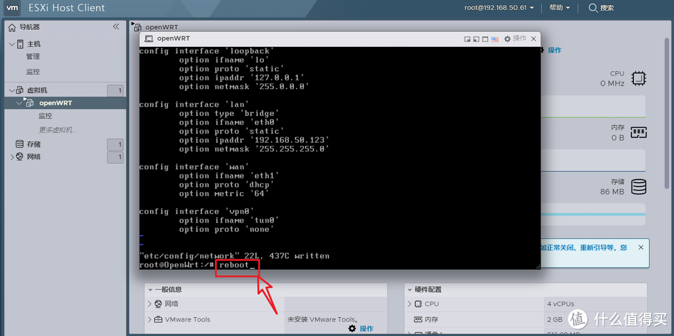Image resolution: width=674 pixels, height=336 pixels.
Task: Open 更多虚拟机... in navigator
Action: point(59,130)
